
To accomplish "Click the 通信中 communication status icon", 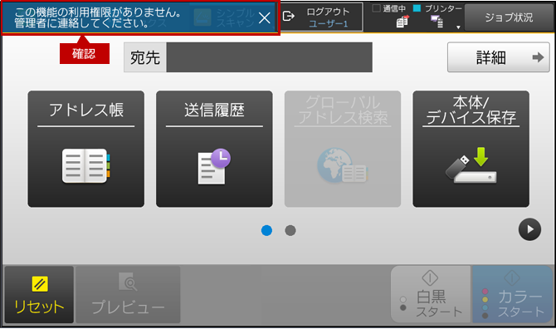I will 402,22.
